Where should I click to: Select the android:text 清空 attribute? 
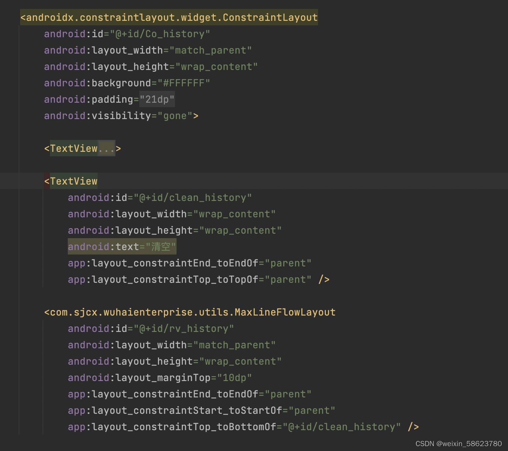122,247
